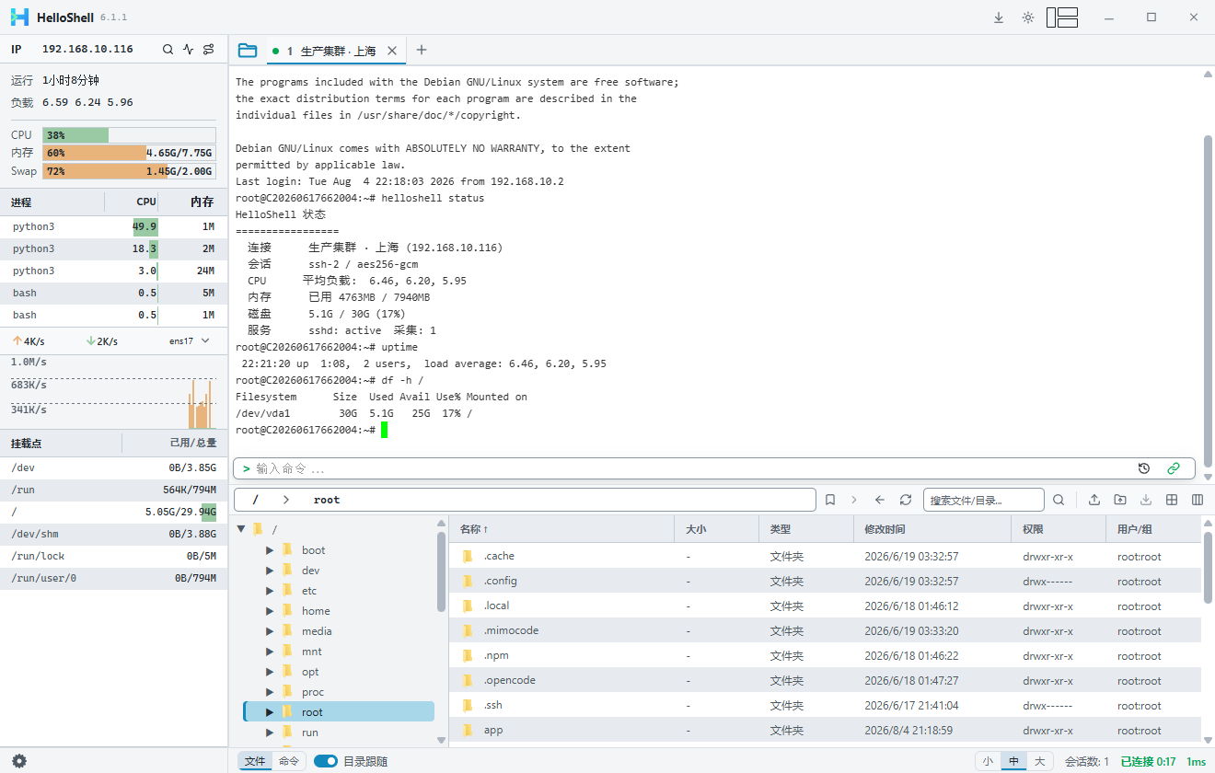Switch to the 命令 tab
This screenshot has width=1215, height=773.
[x=289, y=761]
